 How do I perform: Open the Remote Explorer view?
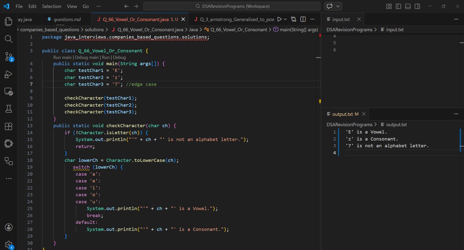click(x=9, y=92)
